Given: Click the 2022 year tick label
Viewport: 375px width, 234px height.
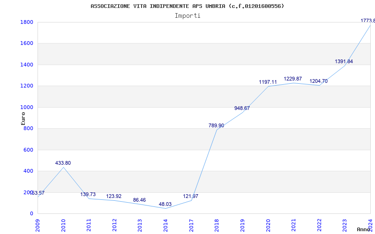Looking at the screenshot, I should (x=319, y=226).
